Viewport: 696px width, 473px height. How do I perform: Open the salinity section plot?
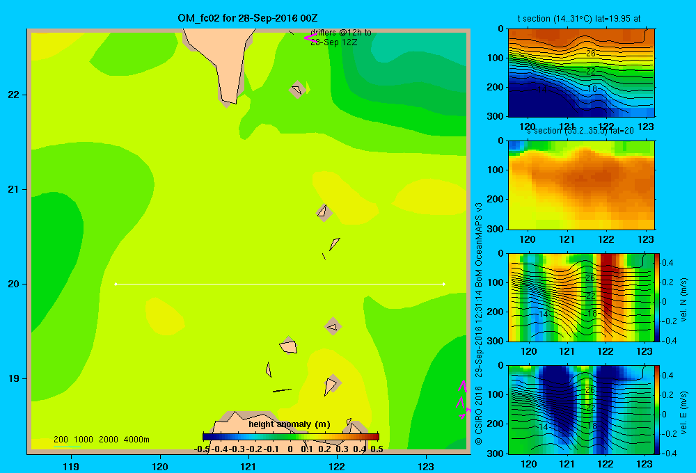tap(581, 185)
